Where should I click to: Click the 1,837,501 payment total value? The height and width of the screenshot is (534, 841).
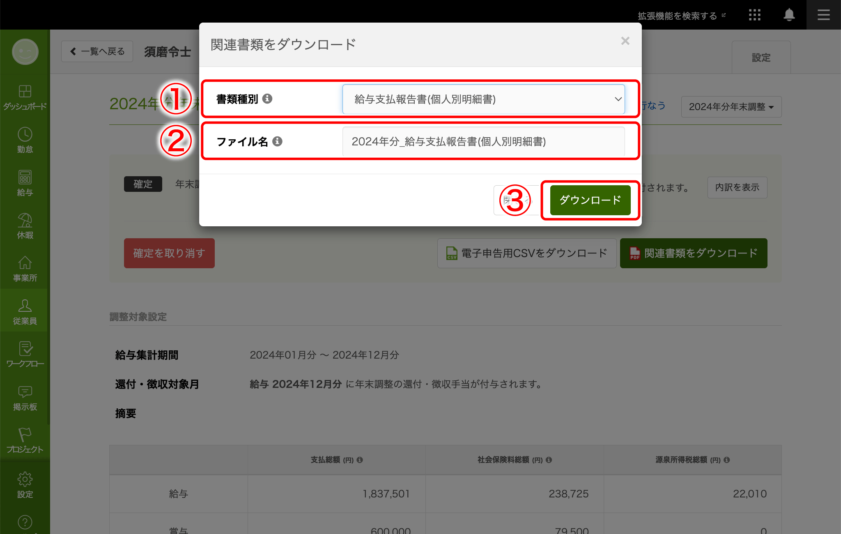[x=386, y=494]
